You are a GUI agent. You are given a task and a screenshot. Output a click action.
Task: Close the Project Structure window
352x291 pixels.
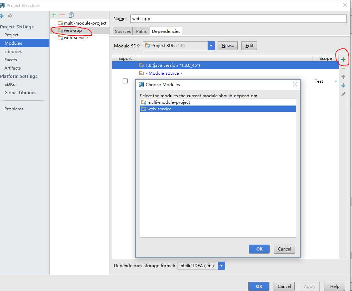345,5
